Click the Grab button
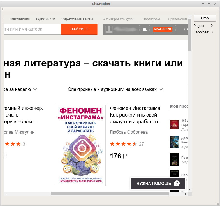220x206 pixels. coord(205,18)
